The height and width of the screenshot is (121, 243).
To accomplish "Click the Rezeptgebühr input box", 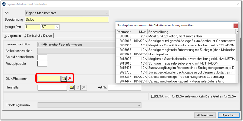I will [x=42, y=64].
